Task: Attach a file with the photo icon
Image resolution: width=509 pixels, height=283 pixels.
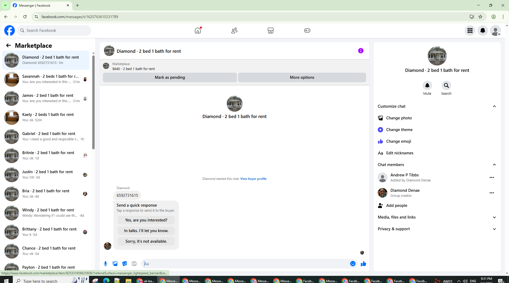Action: tap(115, 264)
